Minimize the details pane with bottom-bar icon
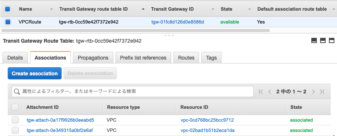 [x=314, y=40]
